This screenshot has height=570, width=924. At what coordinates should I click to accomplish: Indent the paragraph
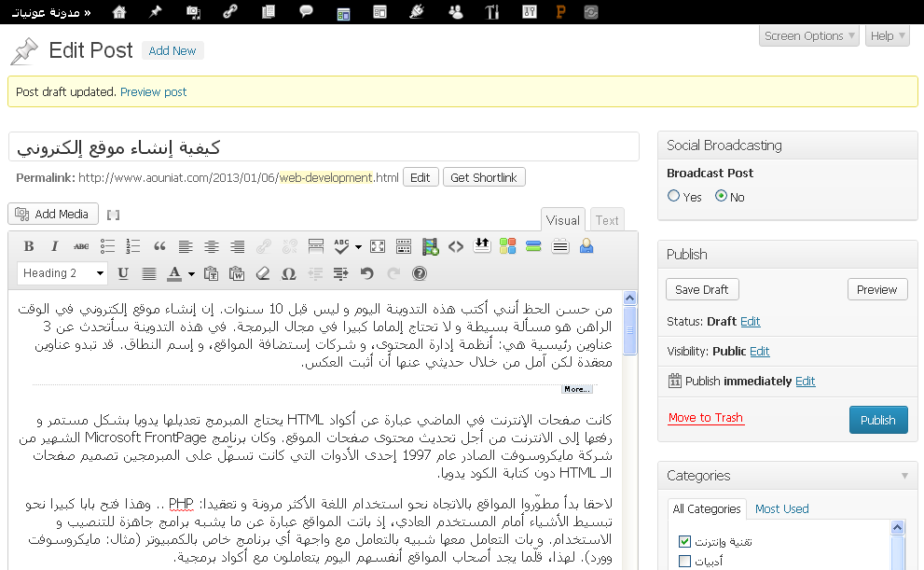pos(340,273)
